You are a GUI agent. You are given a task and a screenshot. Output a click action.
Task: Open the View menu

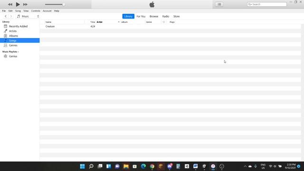click(26, 11)
